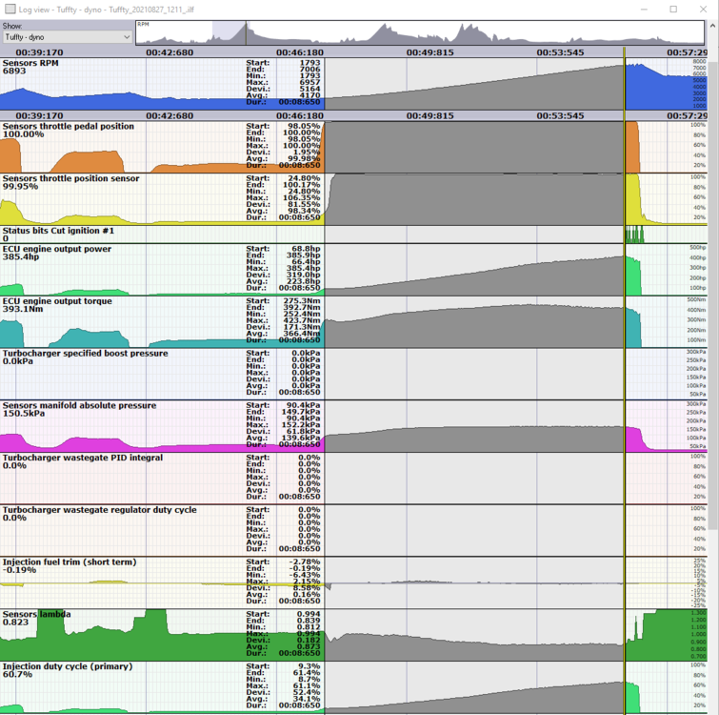Click the manifold pressure value 150.5kPa
Image resolution: width=719 pixels, height=715 pixels.
click(24, 414)
